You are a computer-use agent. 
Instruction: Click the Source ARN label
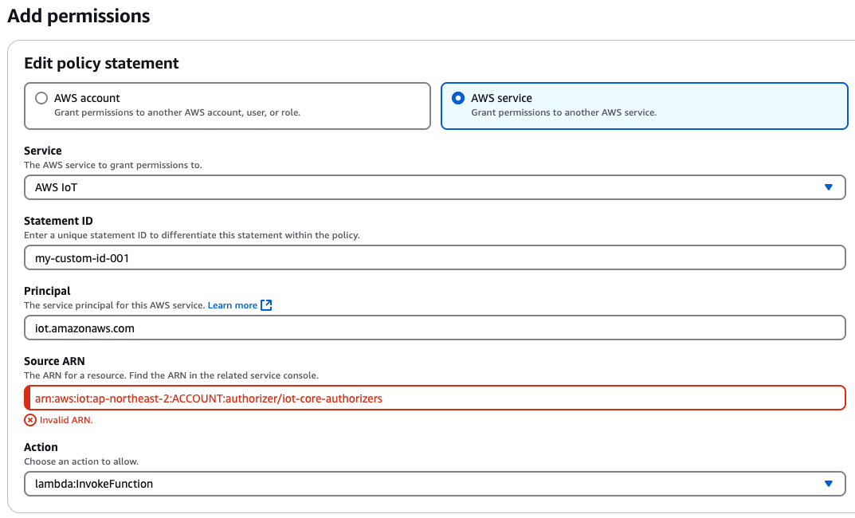click(x=54, y=361)
